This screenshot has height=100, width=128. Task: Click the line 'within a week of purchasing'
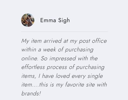57,50
